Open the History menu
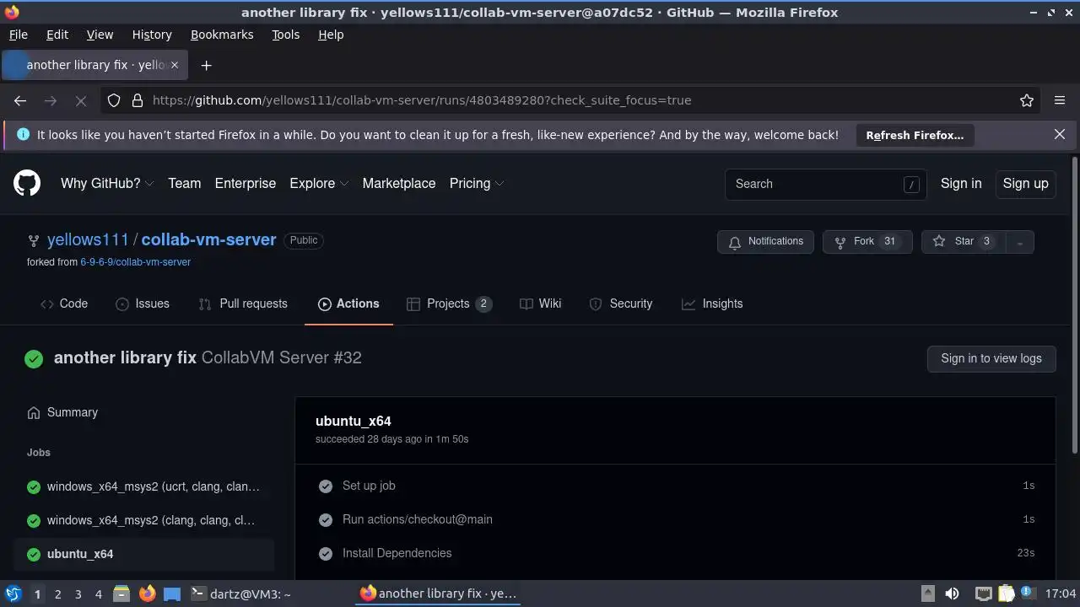This screenshot has height=607, width=1080. [152, 35]
